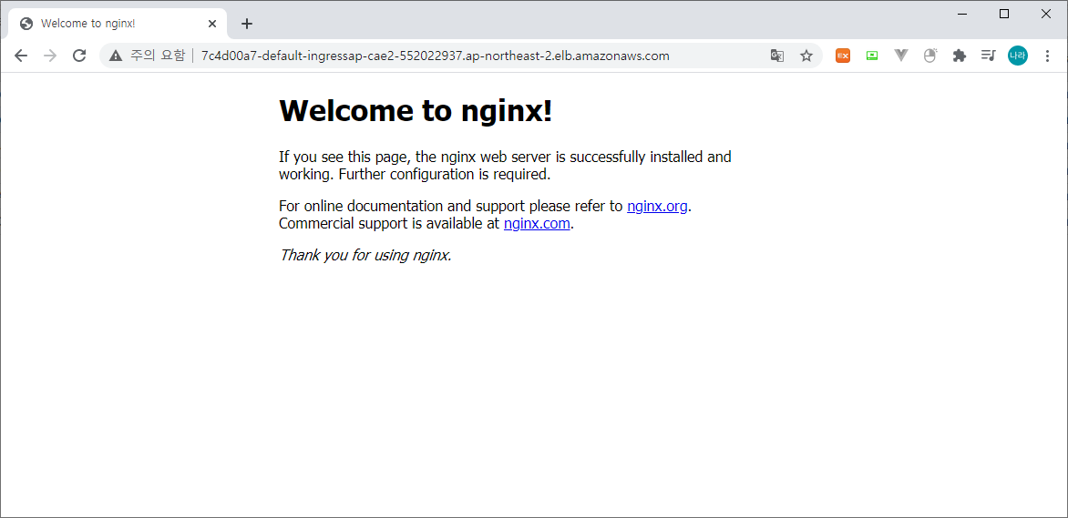Screen dimensions: 1068x518
Task: Open the green screen extension icon
Action: pos(872,56)
